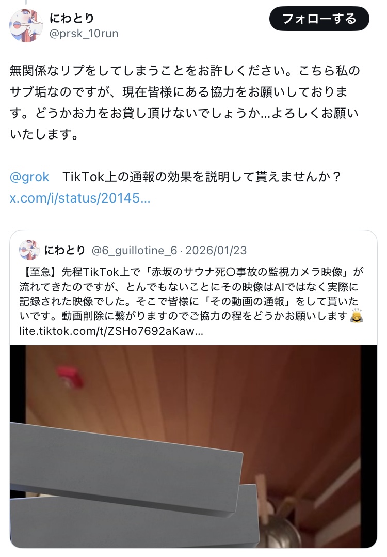Click the quoted tweet text starting 【至急】
Image resolution: width=387 pixels, height=557 pixels.
coord(192,294)
